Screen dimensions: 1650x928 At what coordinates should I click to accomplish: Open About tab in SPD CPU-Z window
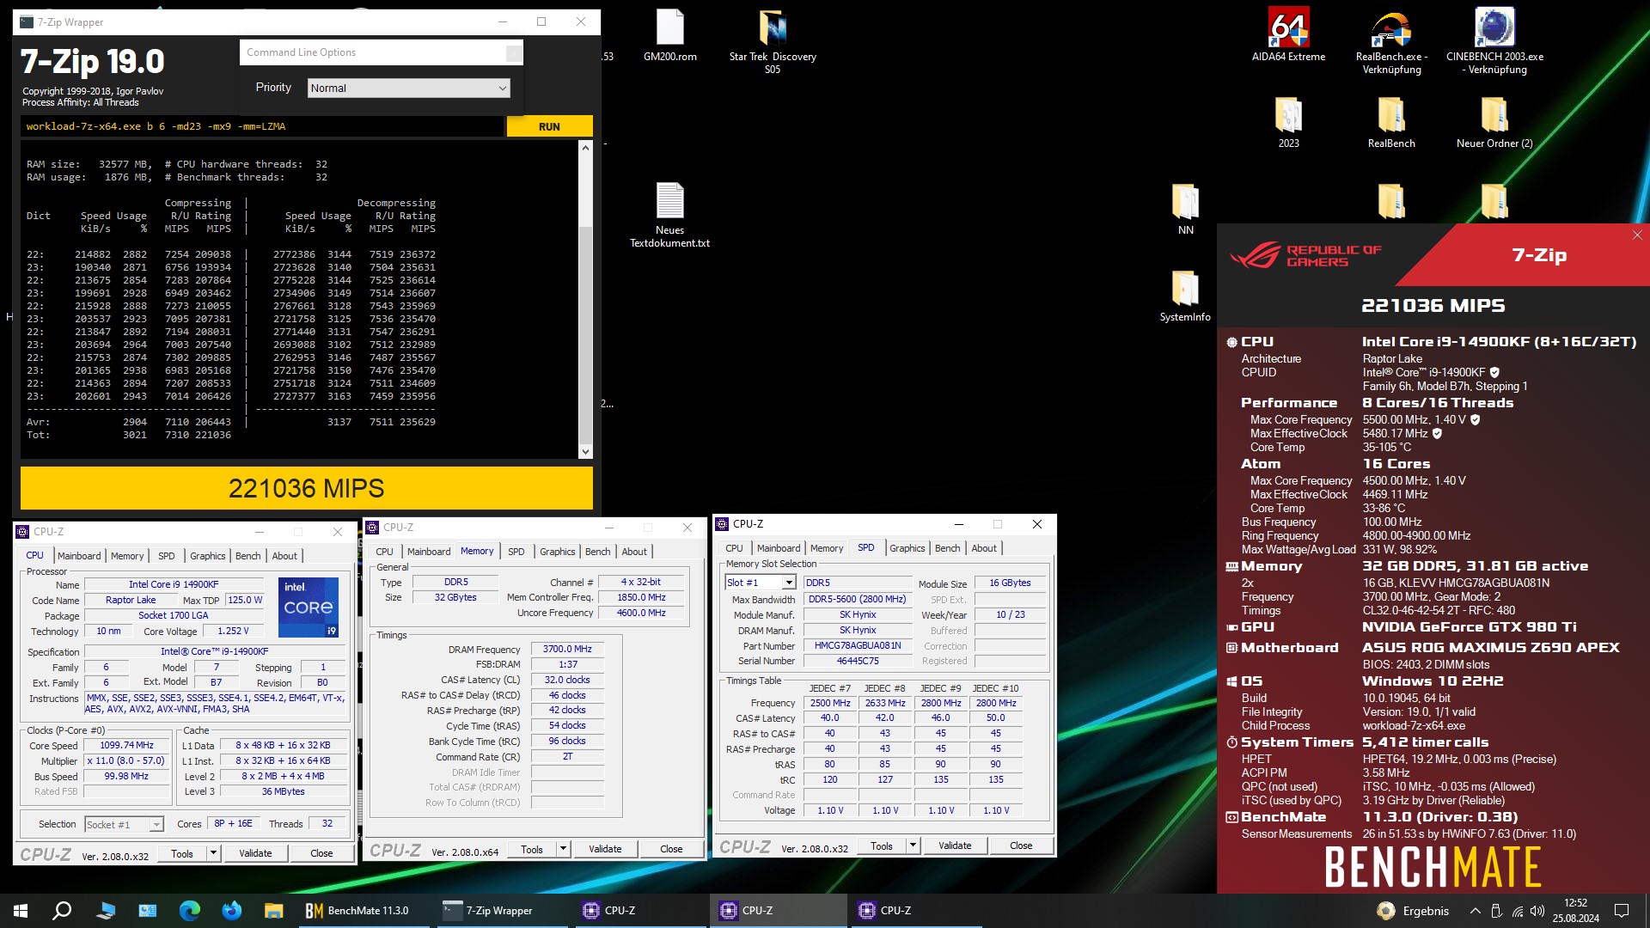984,548
